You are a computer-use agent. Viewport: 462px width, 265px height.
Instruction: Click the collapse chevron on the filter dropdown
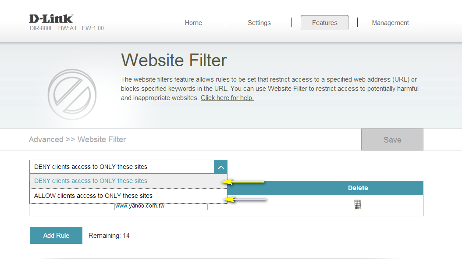point(221,167)
